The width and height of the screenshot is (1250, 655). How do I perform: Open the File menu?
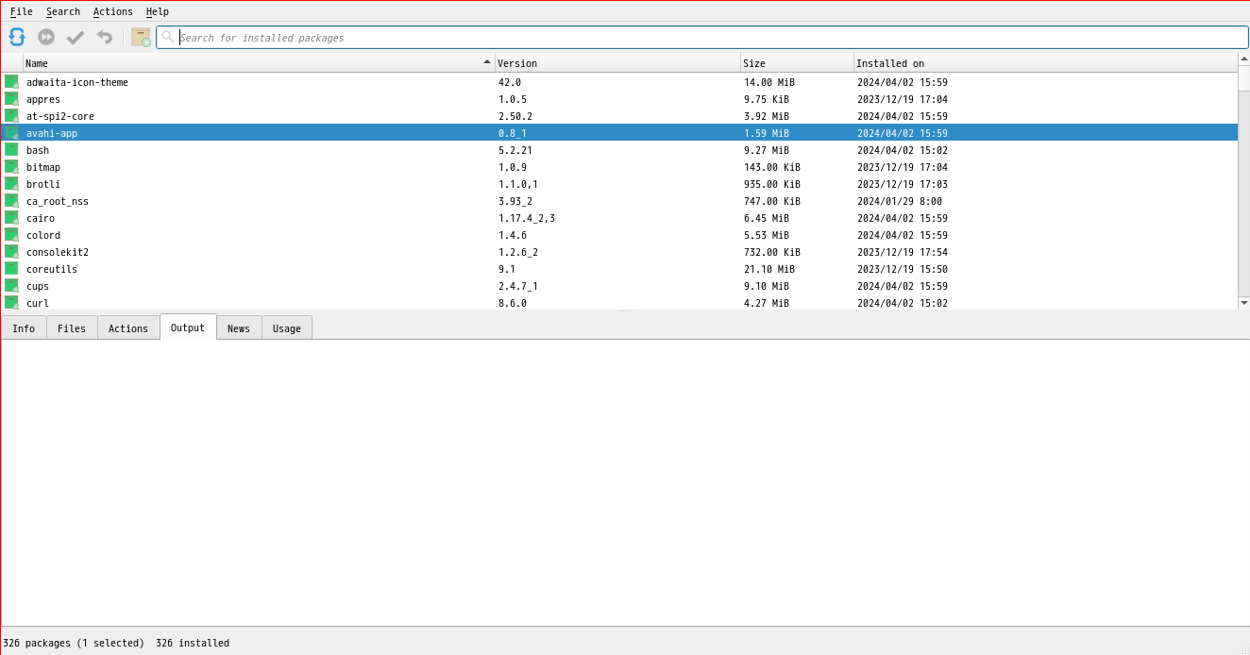click(22, 11)
